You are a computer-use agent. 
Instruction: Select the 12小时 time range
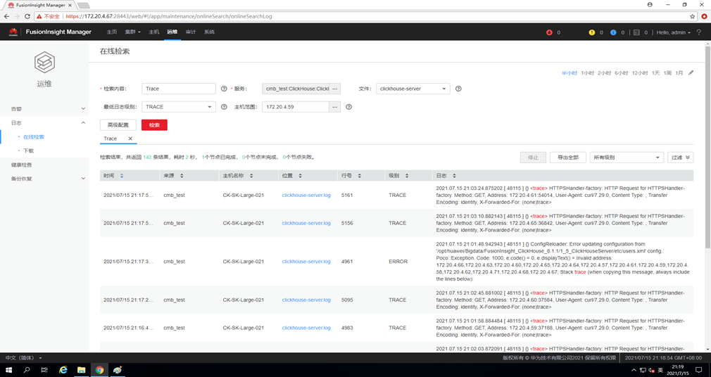(x=639, y=73)
